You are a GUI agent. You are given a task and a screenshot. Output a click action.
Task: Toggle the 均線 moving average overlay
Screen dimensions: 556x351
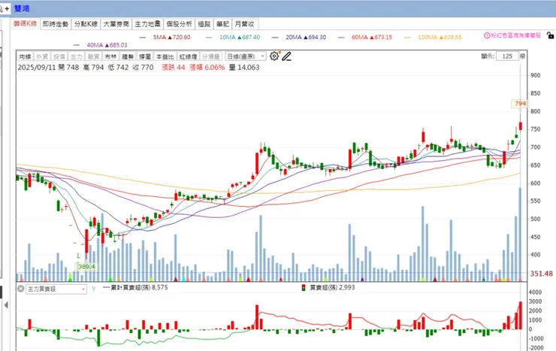(x=26, y=56)
